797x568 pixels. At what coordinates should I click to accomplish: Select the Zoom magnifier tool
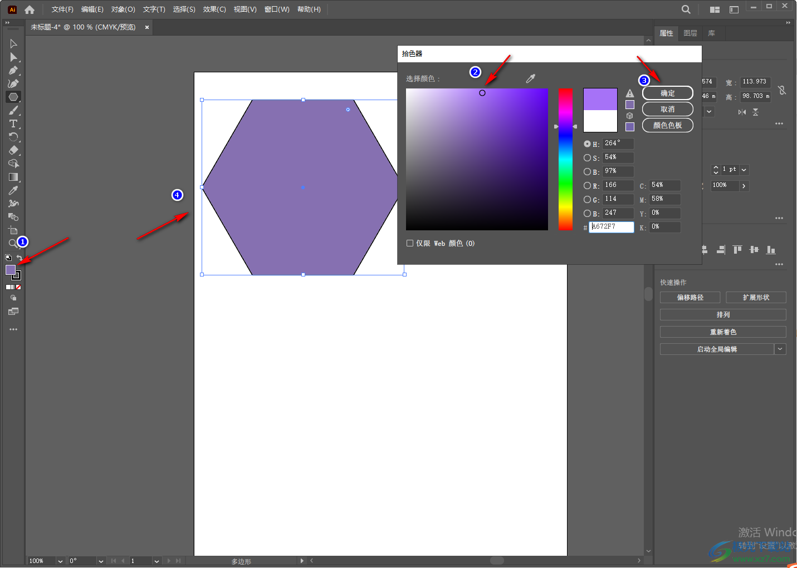[12, 243]
